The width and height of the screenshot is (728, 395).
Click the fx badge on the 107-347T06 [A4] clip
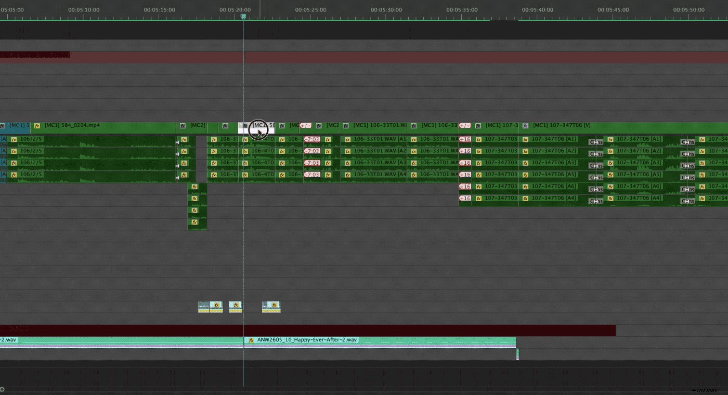526,198
